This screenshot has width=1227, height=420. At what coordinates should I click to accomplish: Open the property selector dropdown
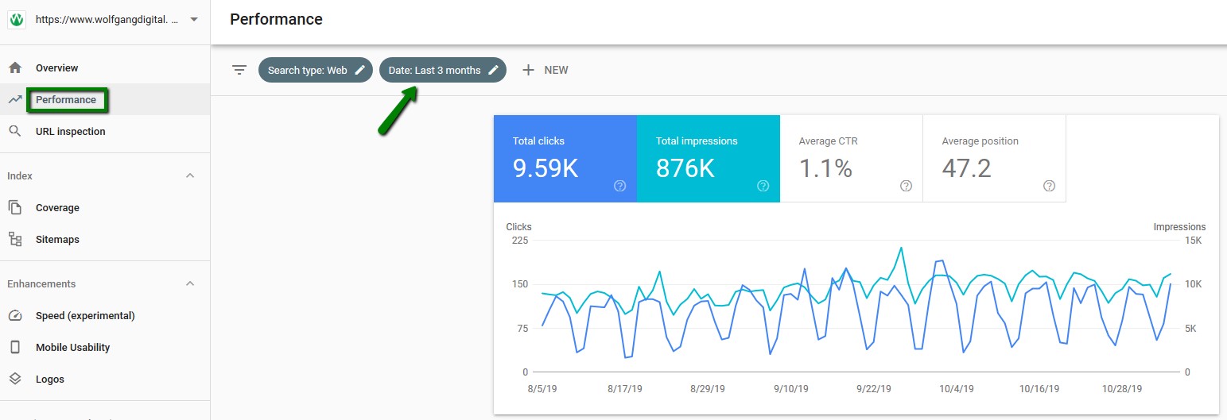194,20
